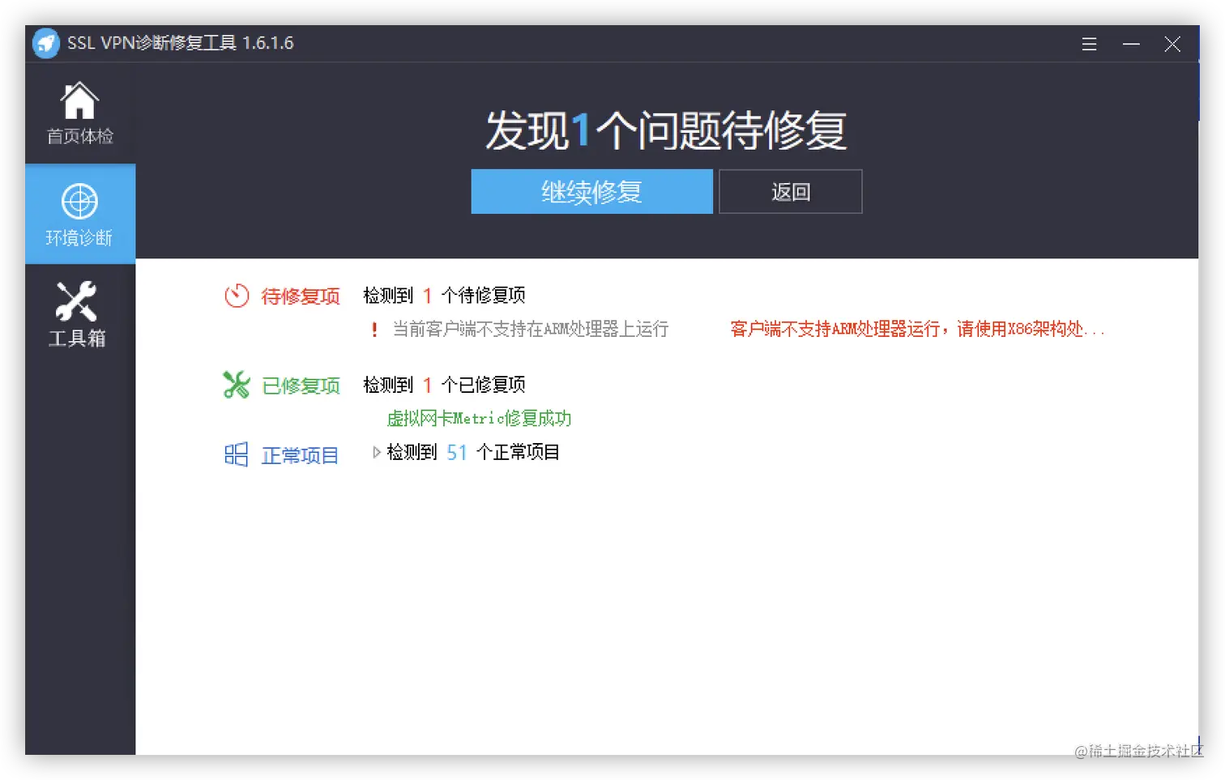Screen dimensions: 1225x780
Task: Click the 虚拟网卡Metric修复成功 item
Action: [479, 418]
